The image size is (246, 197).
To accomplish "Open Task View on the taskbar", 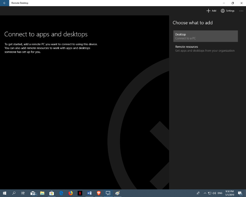I will click(23, 193).
